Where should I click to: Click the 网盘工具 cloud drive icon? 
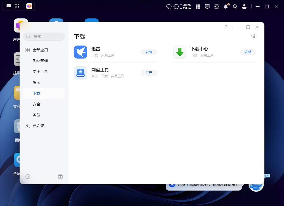tap(81, 73)
